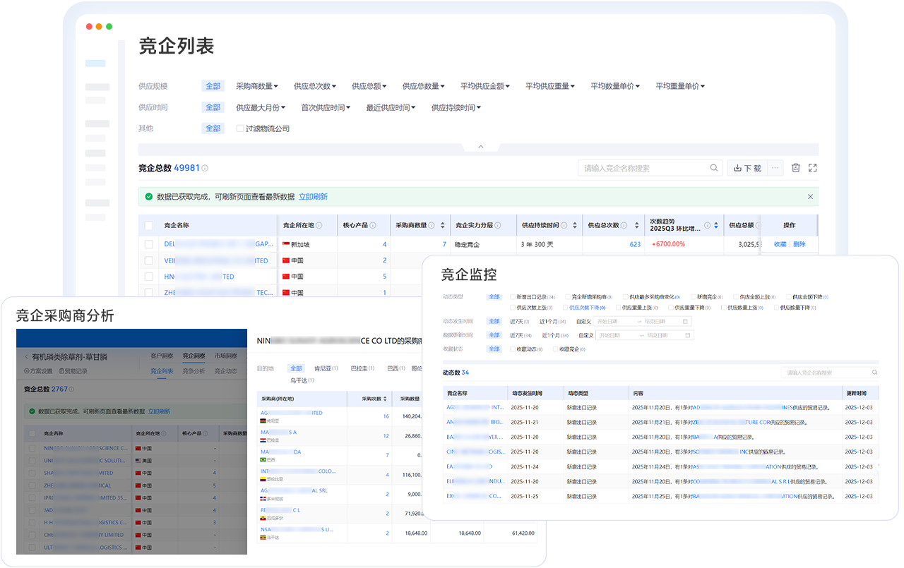Dismiss the green notification with X icon
Image resolution: width=904 pixels, height=568 pixels.
tap(810, 197)
